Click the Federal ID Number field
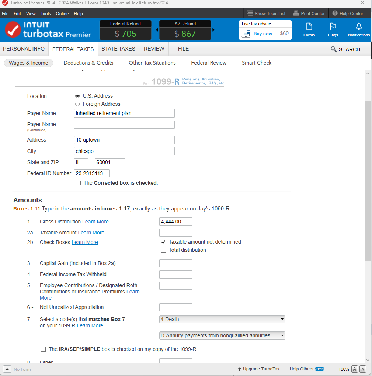This screenshot has width=372, height=376. (92, 173)
